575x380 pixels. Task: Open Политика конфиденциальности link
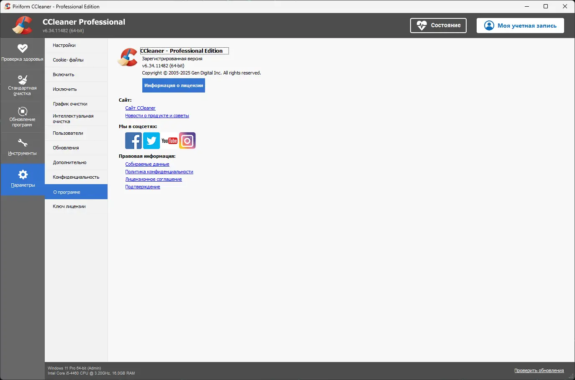pyautogui.click(x=159, y=172)
